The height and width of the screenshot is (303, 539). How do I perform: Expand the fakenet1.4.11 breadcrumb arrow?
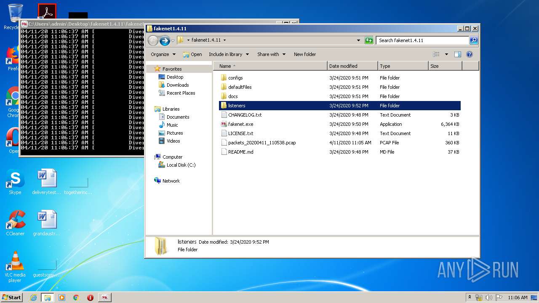[224, 40]
